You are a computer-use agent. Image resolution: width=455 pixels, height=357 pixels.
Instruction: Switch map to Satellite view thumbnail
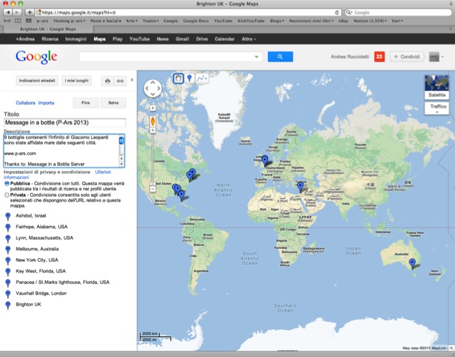[x=436, y=87]
